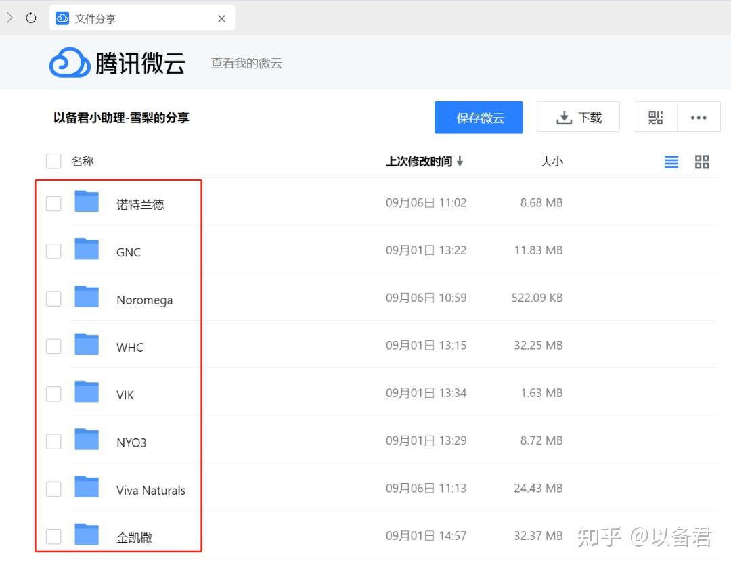
Task: Open the Noromega folder icon
Action: (87, 298)
